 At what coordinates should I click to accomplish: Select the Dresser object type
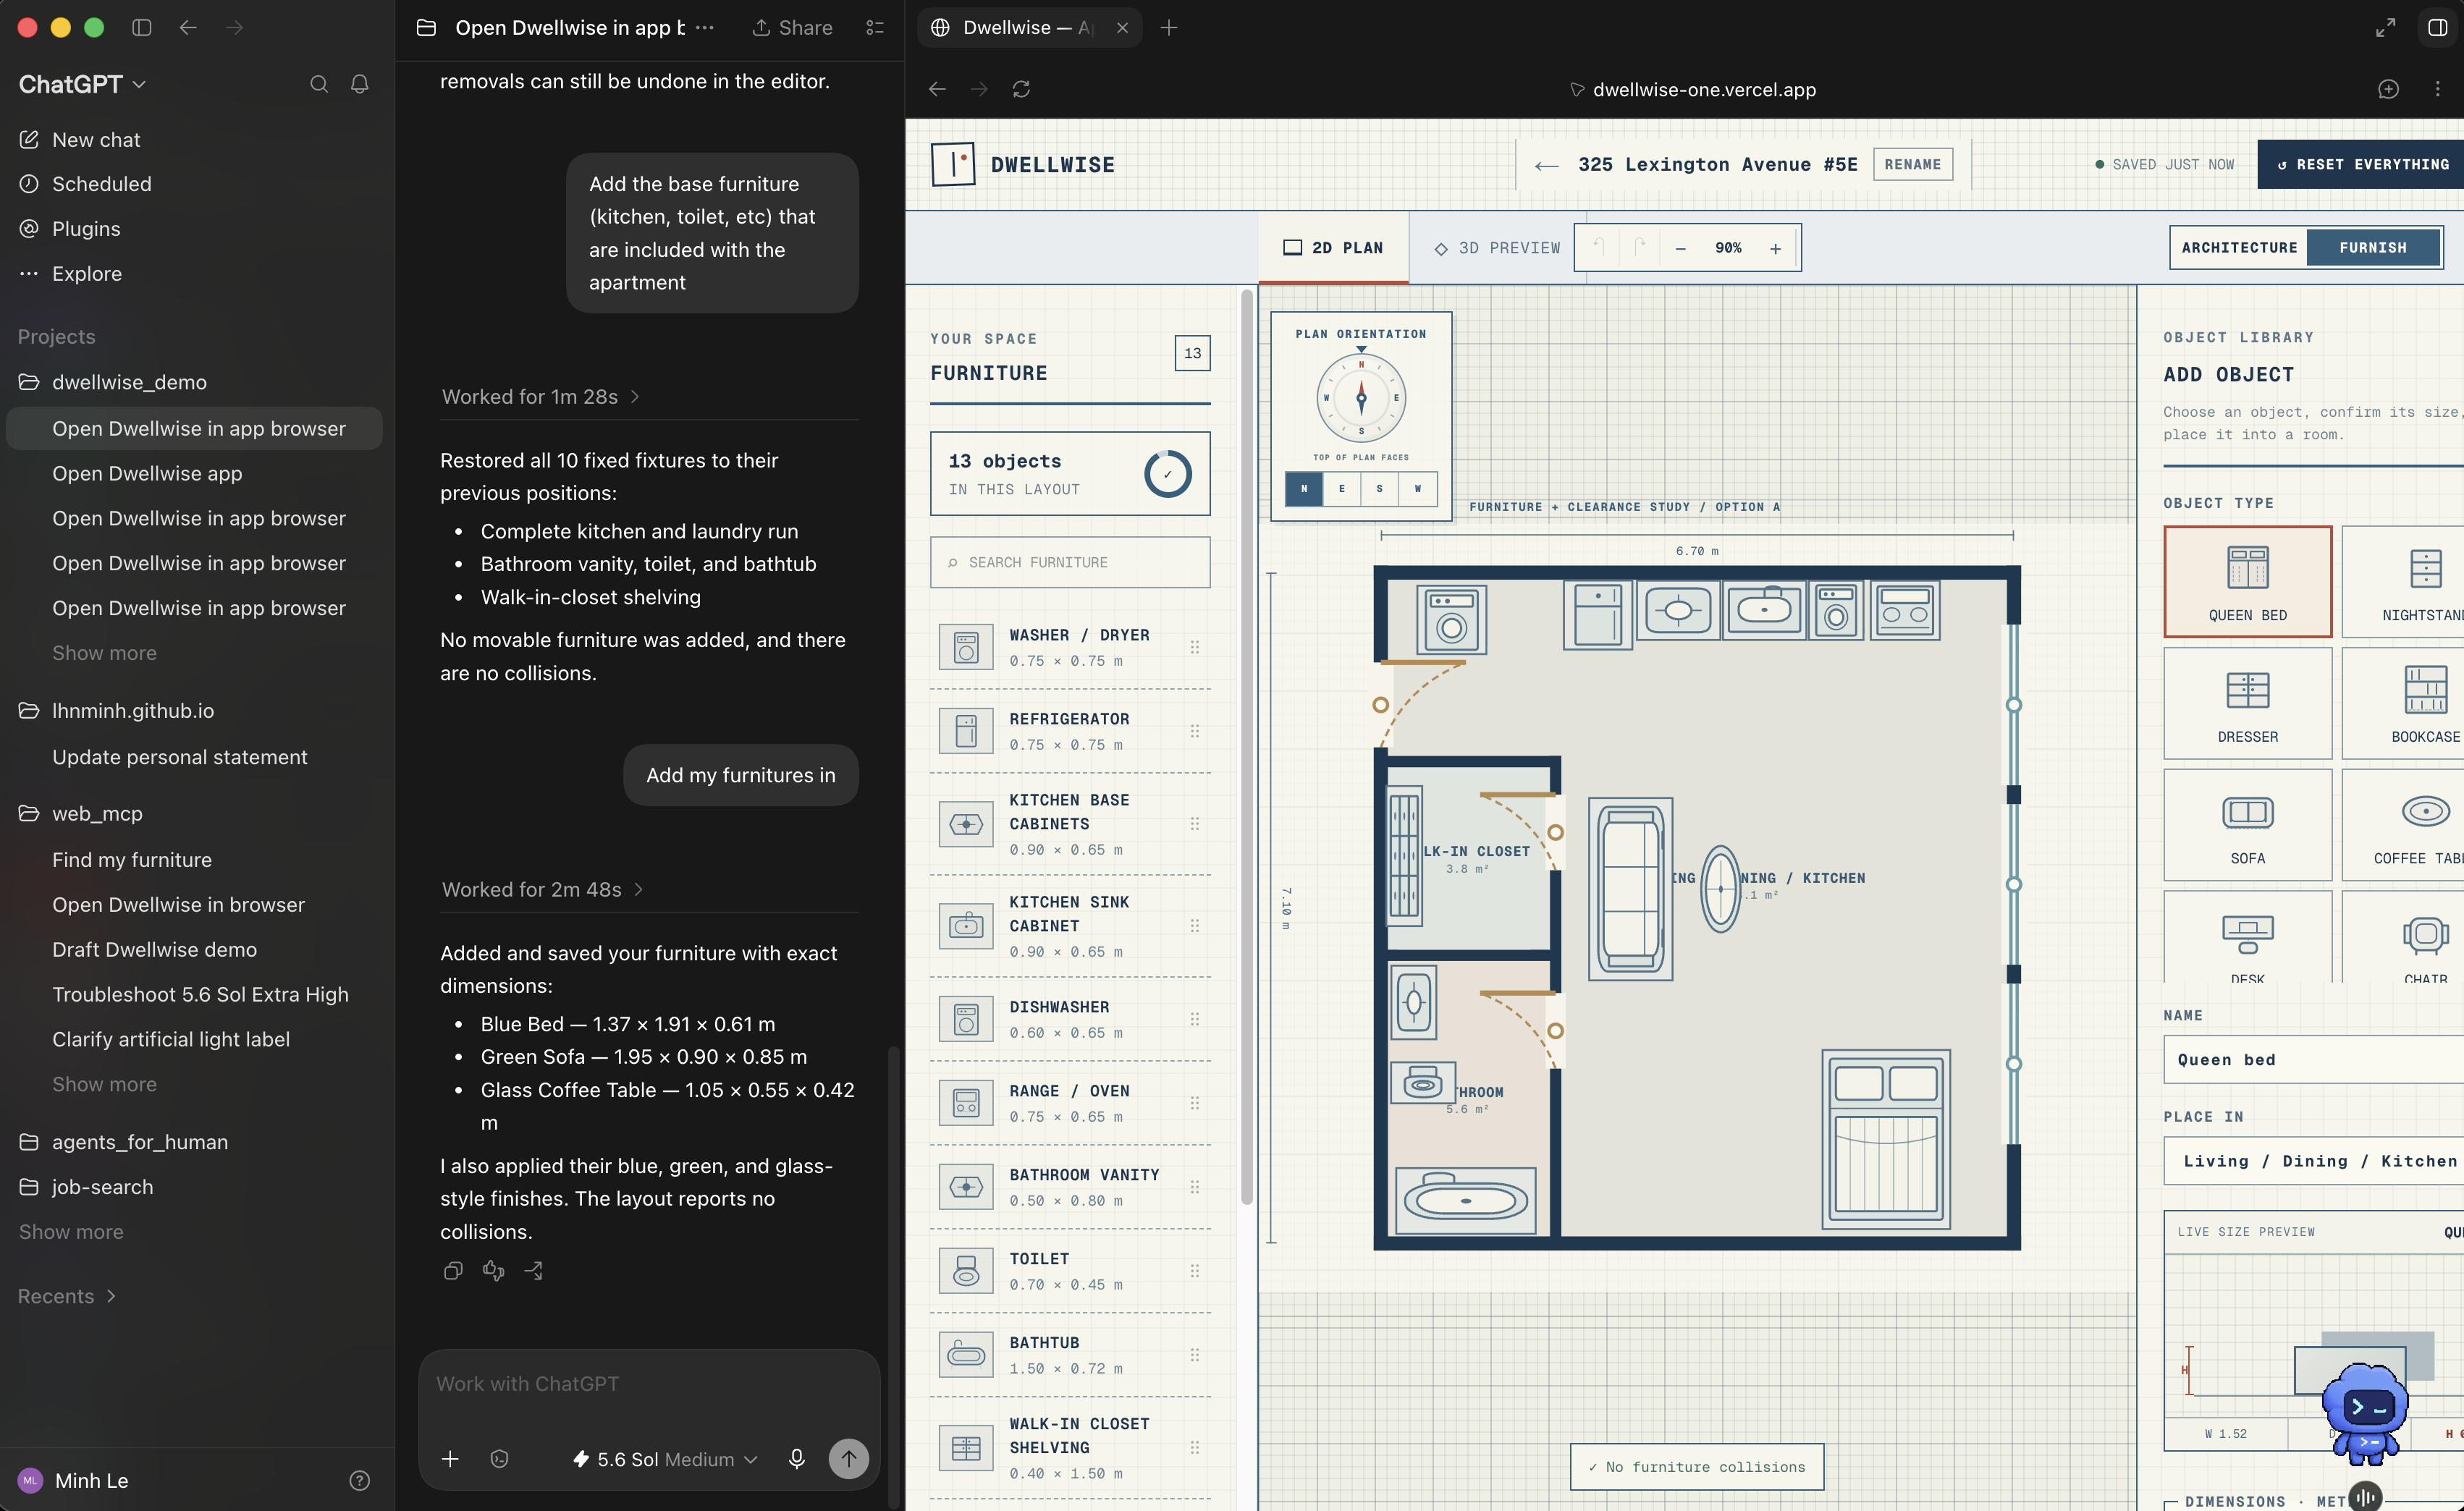tap(2247, 703)
